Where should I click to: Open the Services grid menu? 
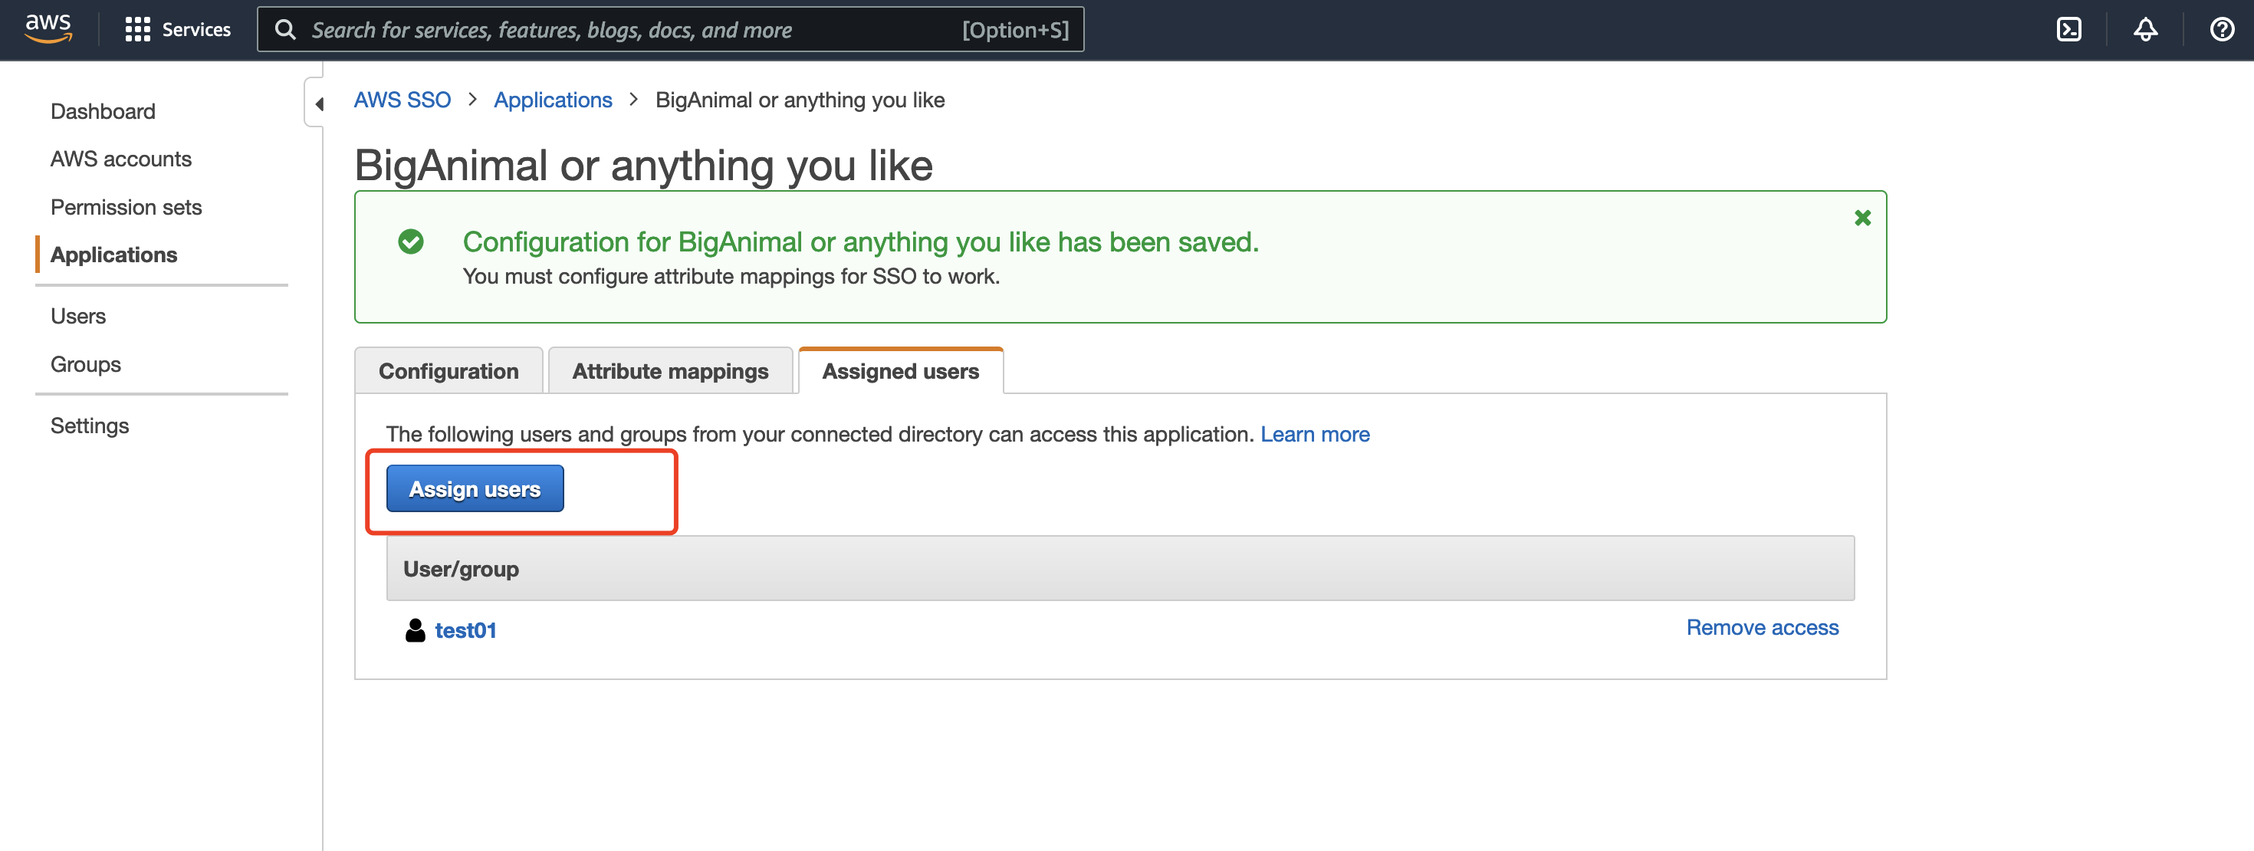click(x=137, y=30)
